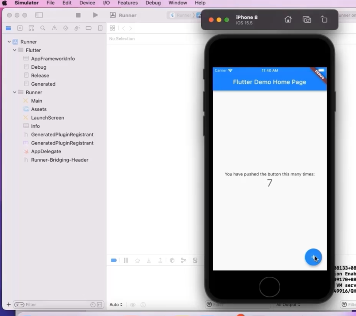Stop the running Runner scheme

(x=78, y=15)
